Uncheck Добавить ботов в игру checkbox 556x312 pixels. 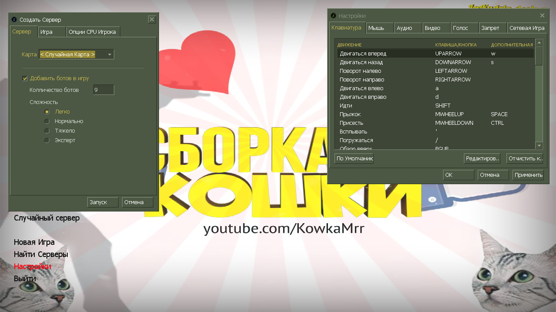[25, 78]
